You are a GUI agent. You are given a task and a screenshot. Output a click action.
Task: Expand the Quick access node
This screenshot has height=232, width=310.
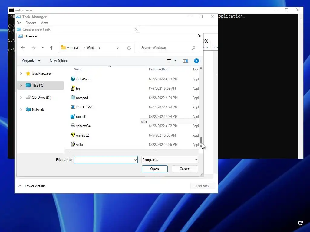[21, 73]
